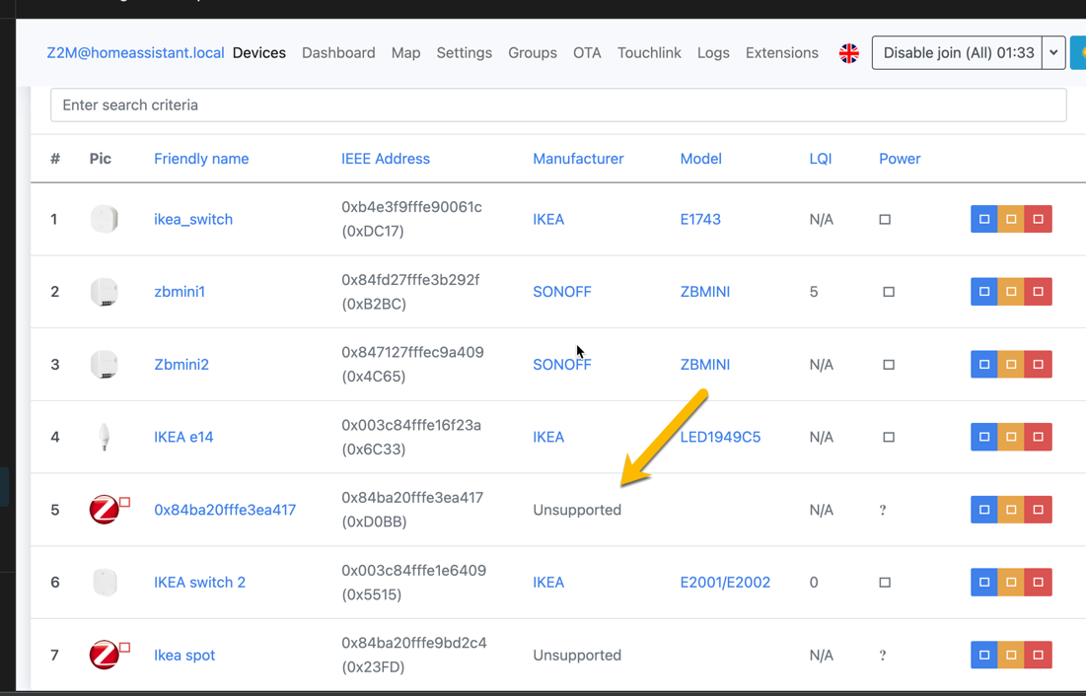Click the blue rename icon for device 0x84ba20fffe3ea417
The image size is (1086, 696).
(983, 510)
